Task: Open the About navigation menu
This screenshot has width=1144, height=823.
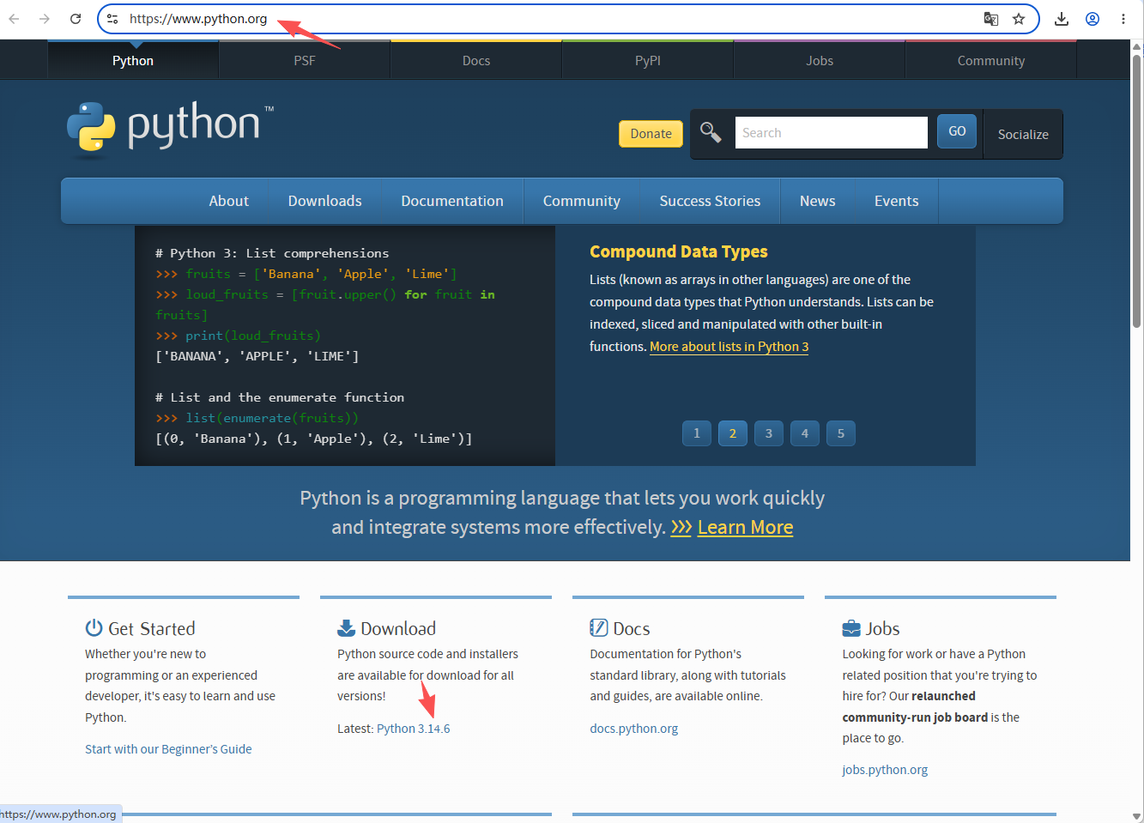Action: point(229,201)
